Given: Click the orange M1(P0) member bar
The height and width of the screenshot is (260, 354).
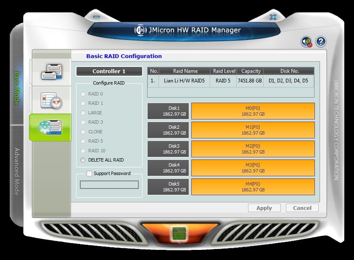Looking at the screenshot, I should [253, 130].
